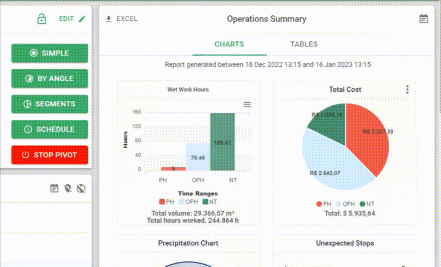Open the calendar icon beside Operations Summary
This screenshot has width=441, height=267.
point(424,19)
